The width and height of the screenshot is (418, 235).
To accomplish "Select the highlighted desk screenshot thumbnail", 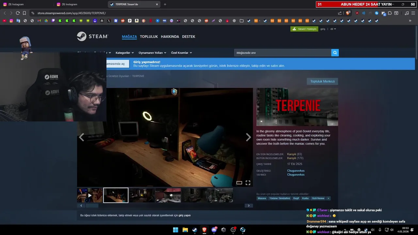I will 116,195.
